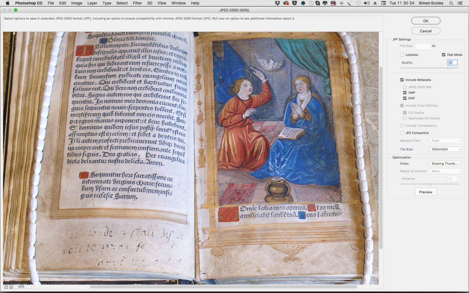
Task: Click the Skype status icon
Action: tap(318, 3)
